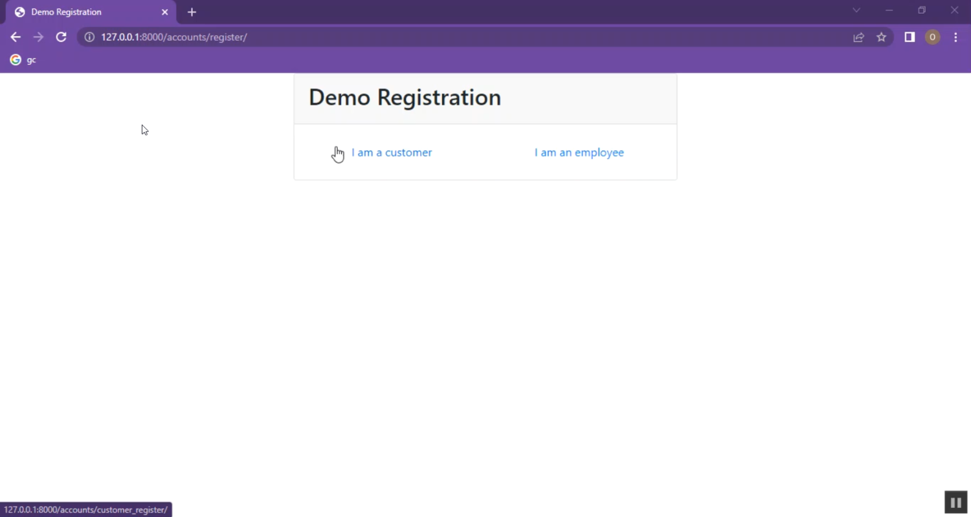
Task: Open the gc Google bookmark
Action: (x=23, y=60)
